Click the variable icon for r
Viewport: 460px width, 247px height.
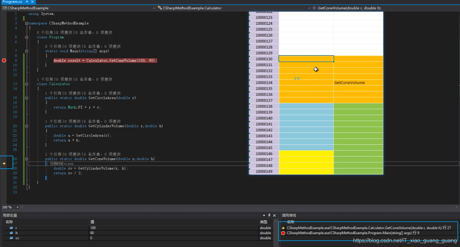click(x=11, y=228)
